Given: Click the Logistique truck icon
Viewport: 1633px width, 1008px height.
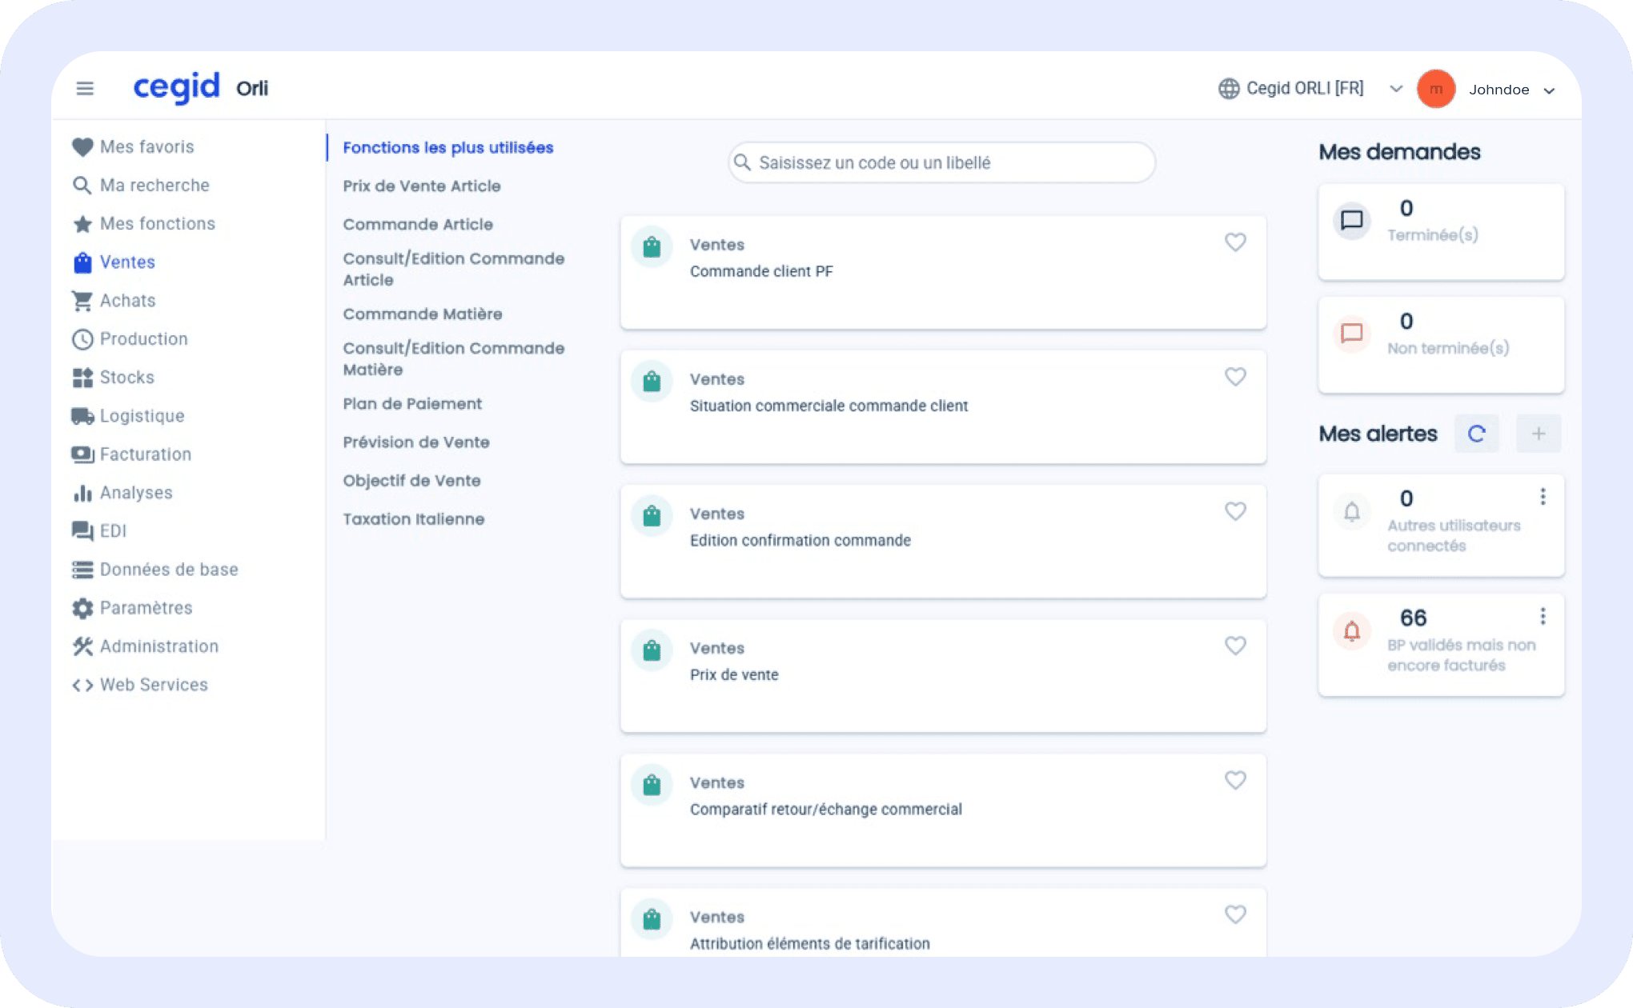Looking at the screenshot, I should coord(82,416).
